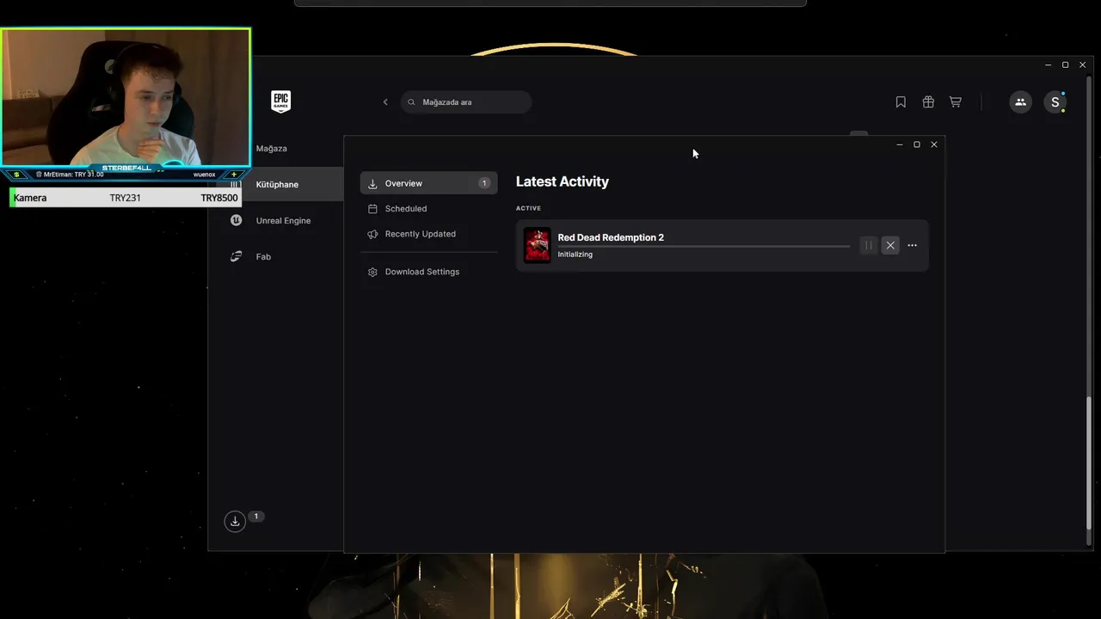This screenshot has width=1101, height=619.
Task: Cancel the Red Dead Redemption 2 download
Action: point(890,246)
